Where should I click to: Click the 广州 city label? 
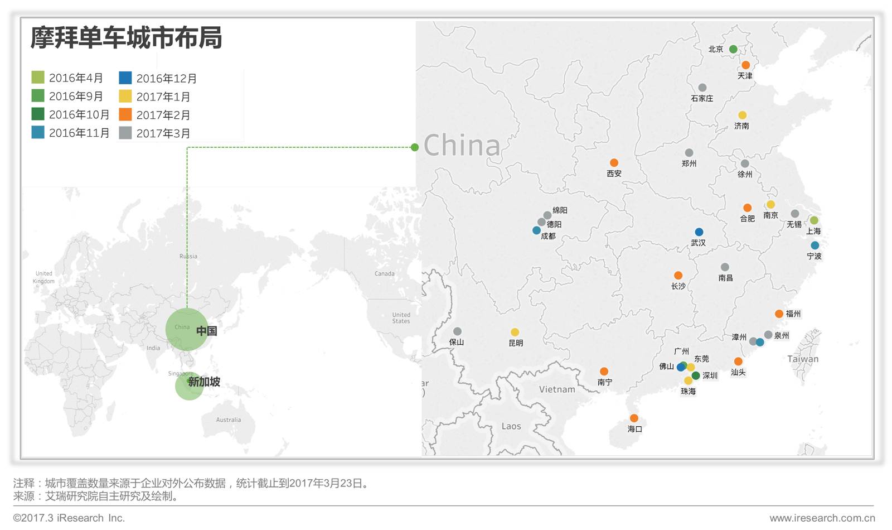(681, 351)
